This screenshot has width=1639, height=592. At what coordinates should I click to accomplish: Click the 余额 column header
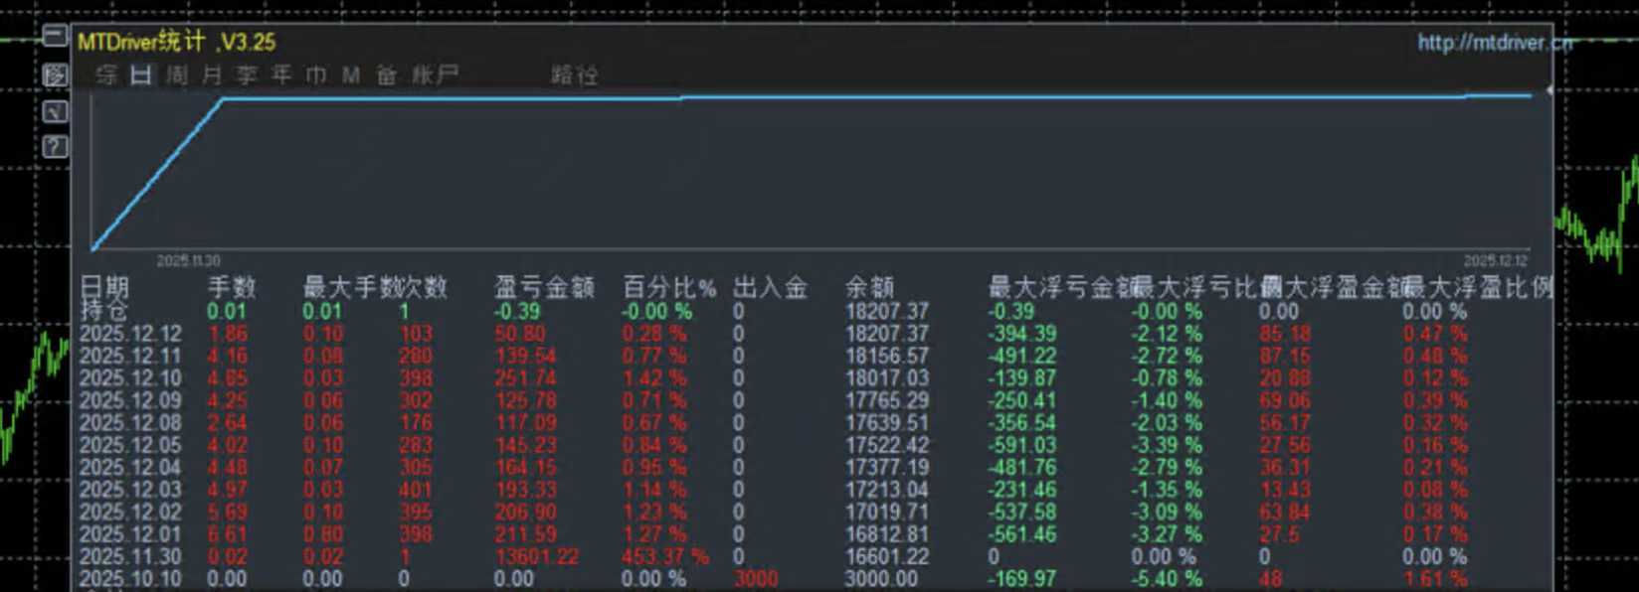(870, 288)
